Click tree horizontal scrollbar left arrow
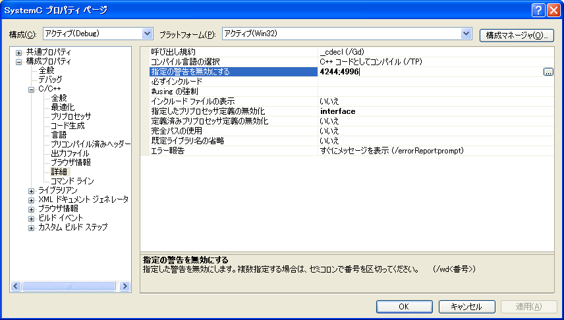564x320 pixels. 16,286
